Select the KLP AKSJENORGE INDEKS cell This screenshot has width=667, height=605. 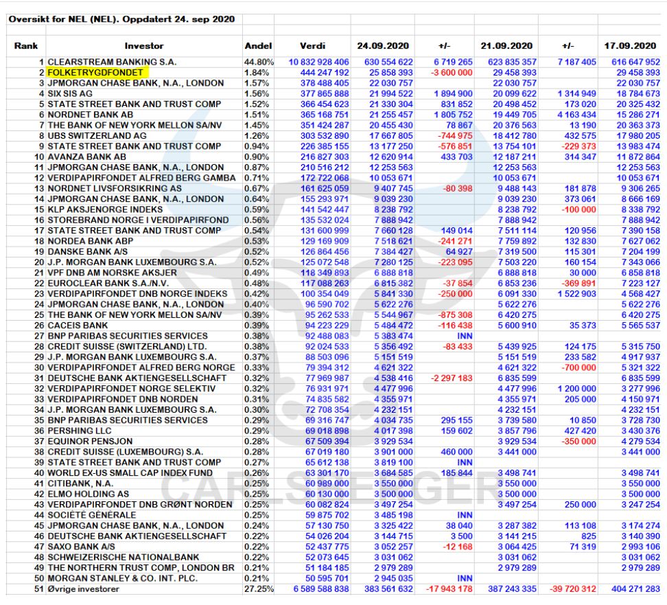(105, 209)
